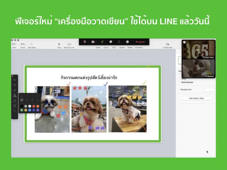Pick the red color swatch

(34, 106)
